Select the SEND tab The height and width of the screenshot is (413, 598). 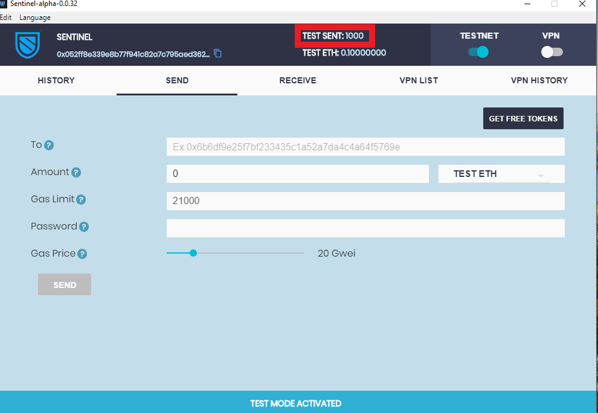pos(177,80)
